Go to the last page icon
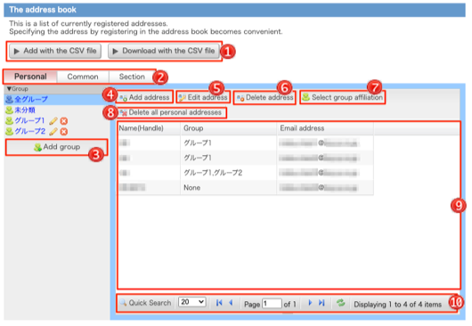Viewport: 472px width, 326px height. pyautogui.click(x=321, y=303)
